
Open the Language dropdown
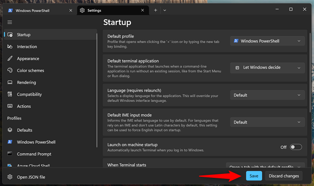[267, 95]
